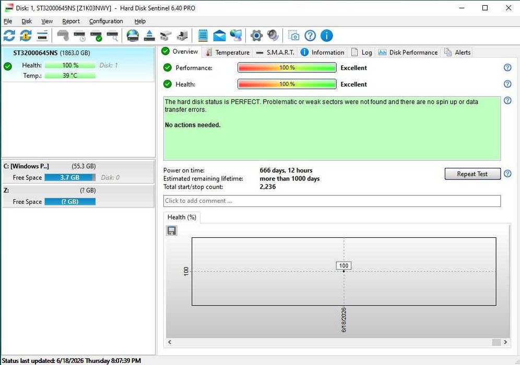The width and height of the screenshot is (520, 365).
Task: Open the Help menu
Action: 140,21
